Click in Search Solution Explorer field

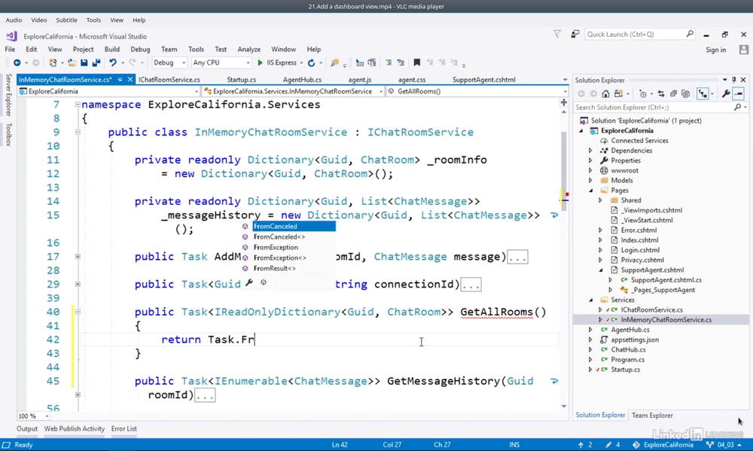(653, 107)
